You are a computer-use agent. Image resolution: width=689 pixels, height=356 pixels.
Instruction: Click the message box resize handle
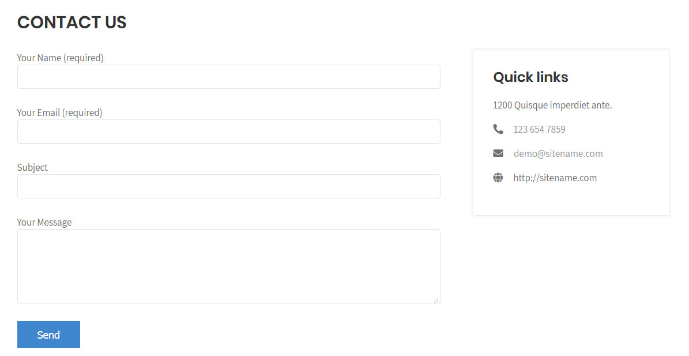tap(436, 300)
